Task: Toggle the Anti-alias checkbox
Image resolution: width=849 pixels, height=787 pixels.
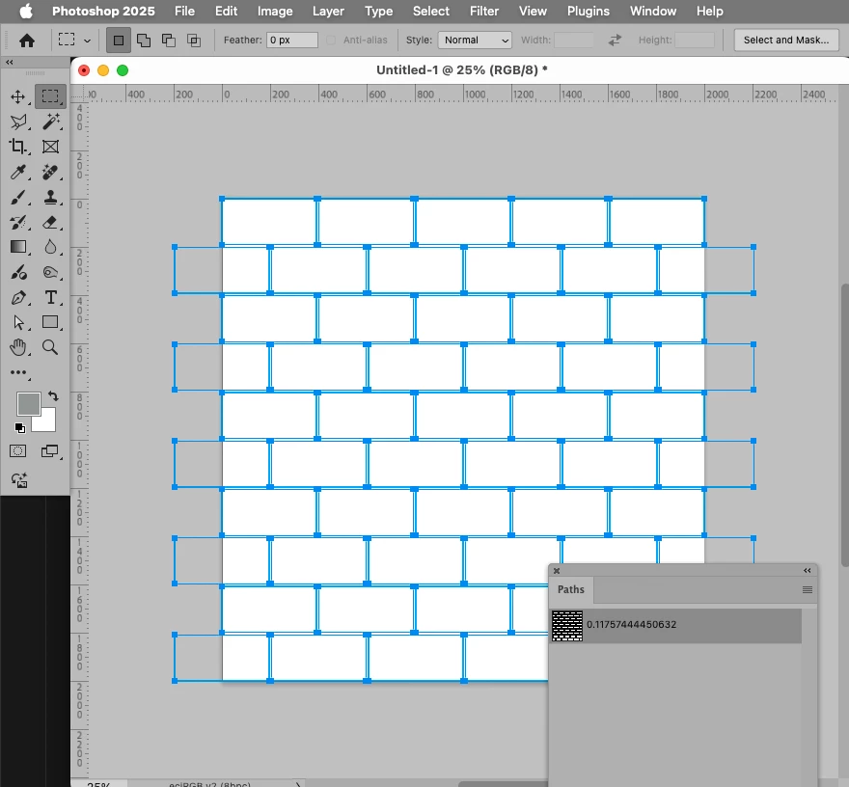Action: (x=331, y=41)
